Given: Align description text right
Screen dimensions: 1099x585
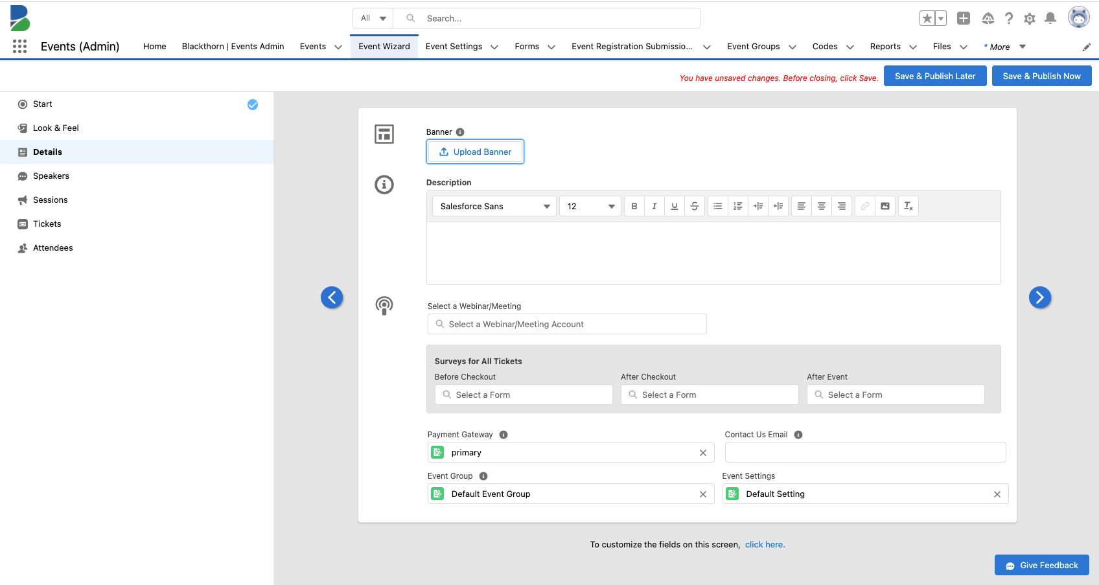Looking at the screenshot, I should click(842, 206).
